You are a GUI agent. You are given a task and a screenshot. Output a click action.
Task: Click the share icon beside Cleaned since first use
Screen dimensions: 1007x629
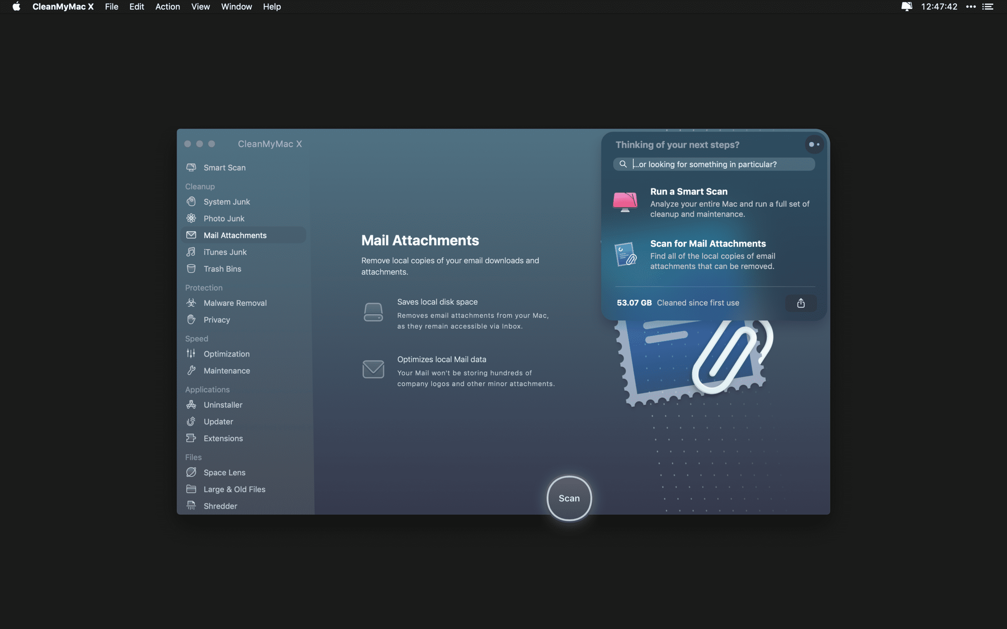(800, 303)
